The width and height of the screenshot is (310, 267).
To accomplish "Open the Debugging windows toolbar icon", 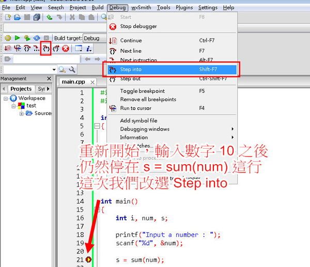I will point(79,48).
